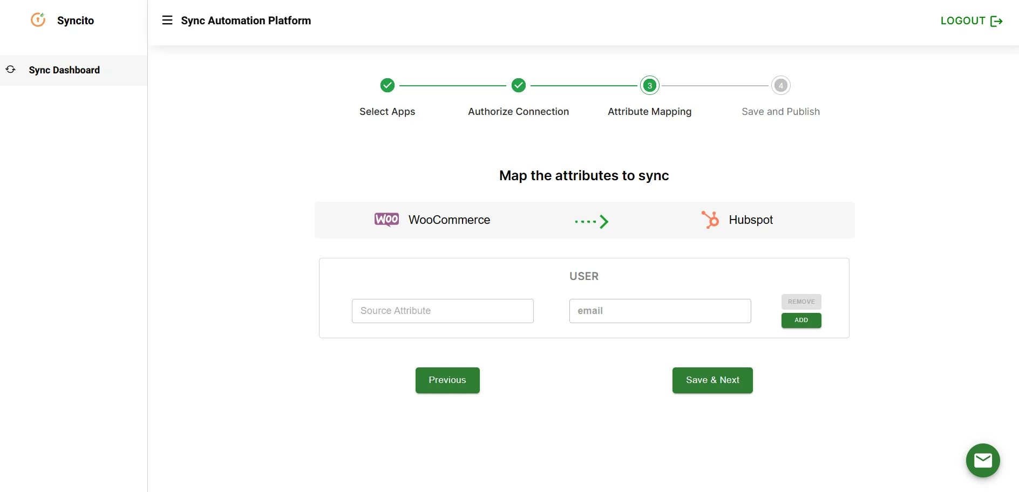Click the REMOVE mapping button
The height and width of the screenshot is (492, 1019).
pos(800,302)
